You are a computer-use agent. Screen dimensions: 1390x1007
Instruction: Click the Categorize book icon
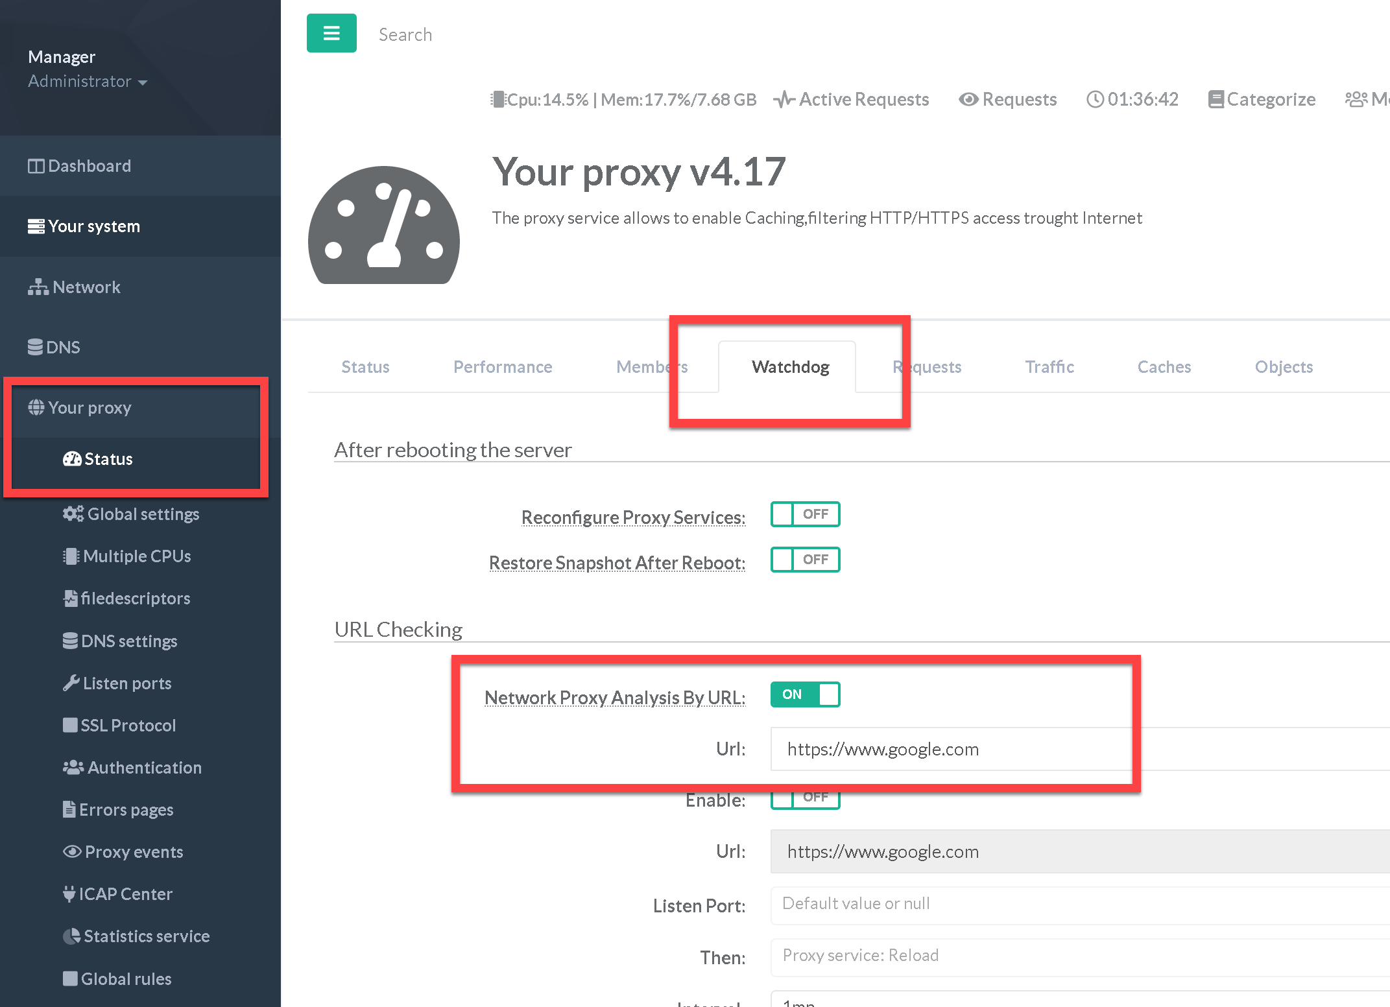pos(1216,99)
